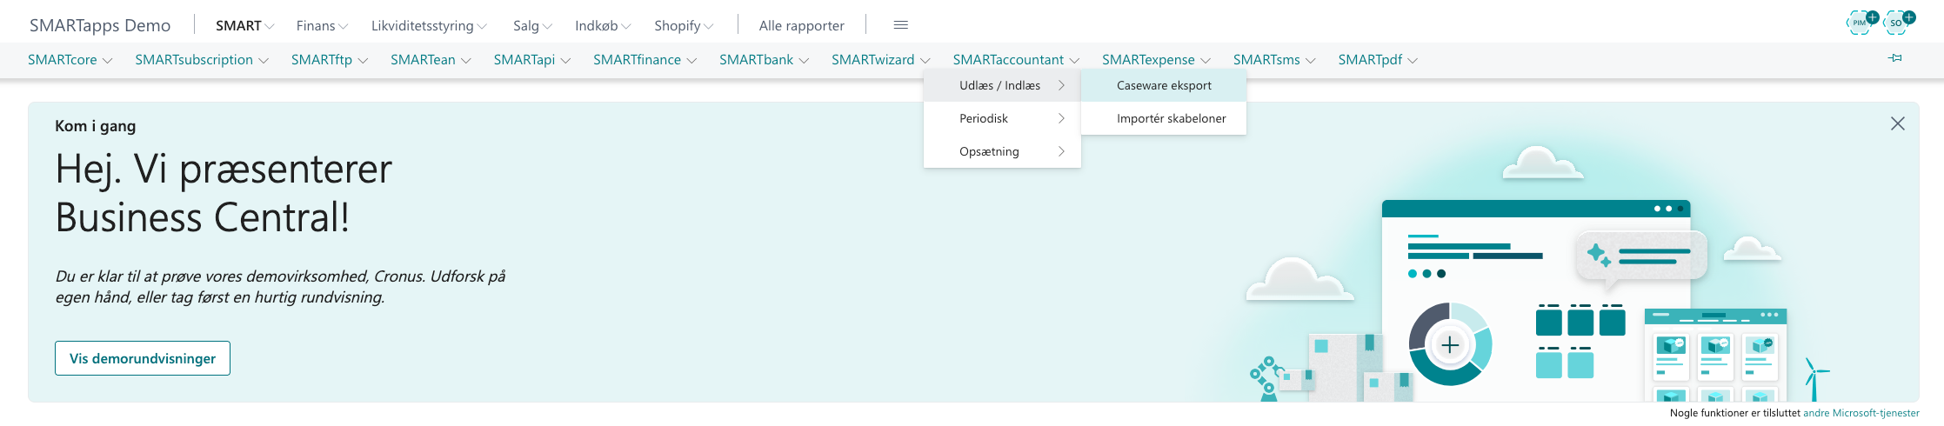Open the Likviditetsstyring dropdown
The width and height of the screenshot is (1944, 426).
[428, 26]
